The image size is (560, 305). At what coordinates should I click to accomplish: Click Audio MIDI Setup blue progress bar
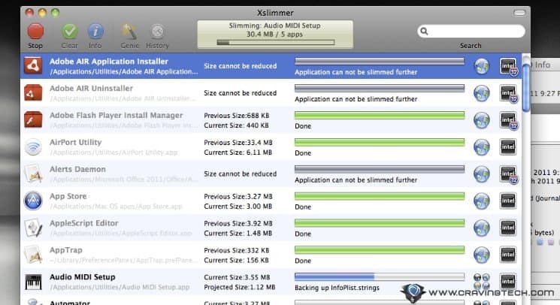[x=380, y=276]
